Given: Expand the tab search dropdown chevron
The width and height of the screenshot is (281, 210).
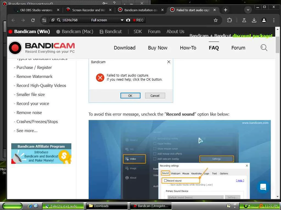Looking at the screenshot, I should (x=248, y=10).
